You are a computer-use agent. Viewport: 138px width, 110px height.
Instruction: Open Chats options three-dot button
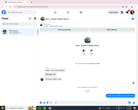point(30,18)
